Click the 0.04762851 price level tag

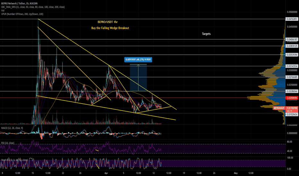pos(292,19)
